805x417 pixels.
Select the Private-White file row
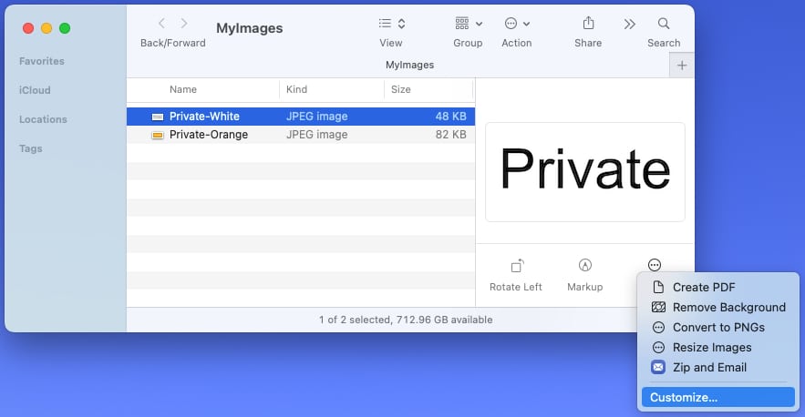coord(301,117)
